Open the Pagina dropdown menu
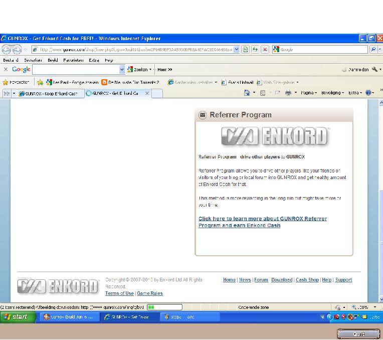 [309, 93]
